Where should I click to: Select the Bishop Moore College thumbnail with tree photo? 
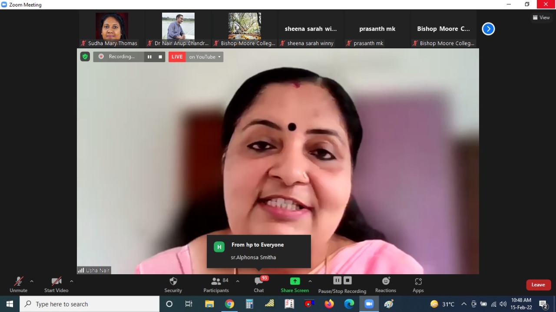[x=245, y=29]
